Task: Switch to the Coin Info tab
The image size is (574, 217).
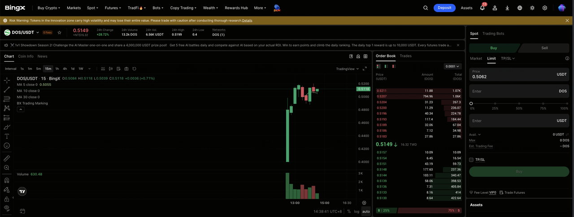Action: coord(26,56)
